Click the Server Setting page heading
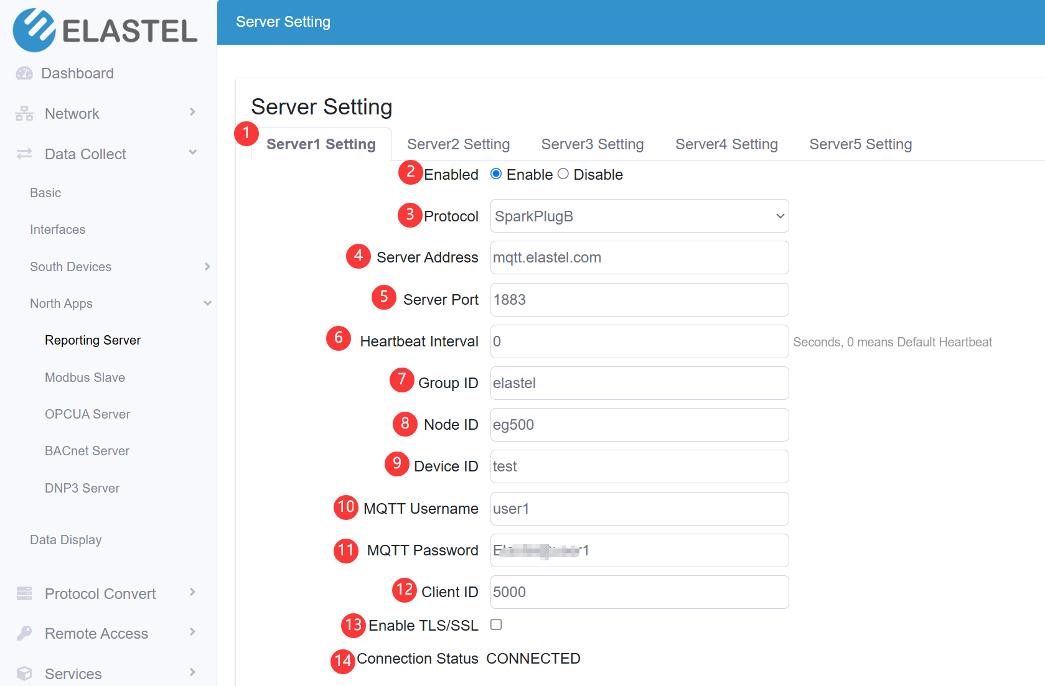1045x686 pixels. (322, 107)
